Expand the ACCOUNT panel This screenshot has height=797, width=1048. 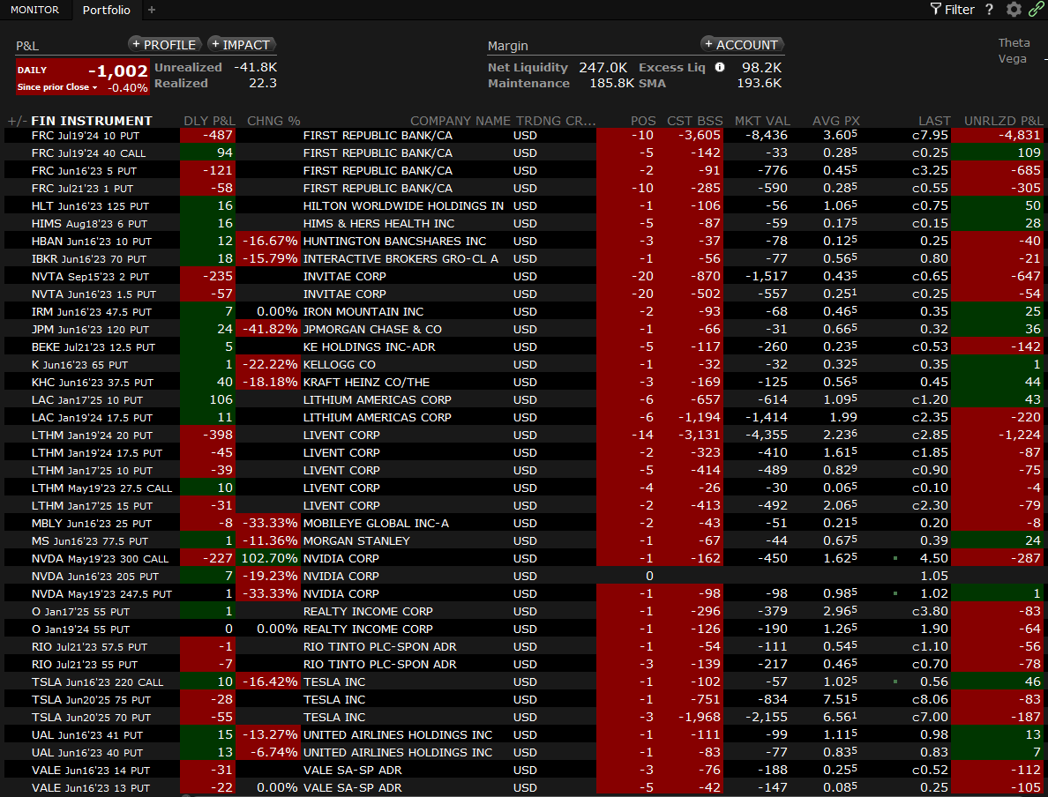click(x=742, y=44)
